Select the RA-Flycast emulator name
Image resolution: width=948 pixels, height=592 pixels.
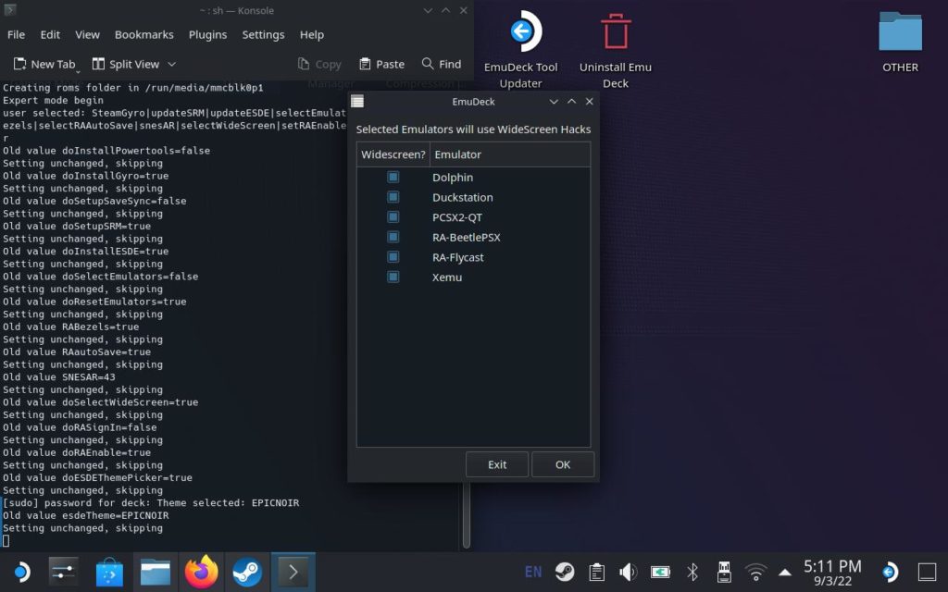(457, 257)
